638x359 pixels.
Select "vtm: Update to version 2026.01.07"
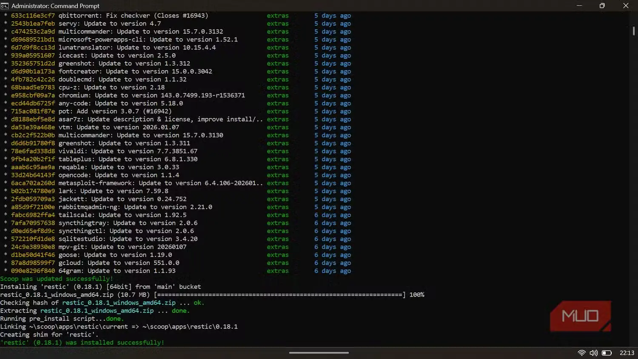coord(119,127)
